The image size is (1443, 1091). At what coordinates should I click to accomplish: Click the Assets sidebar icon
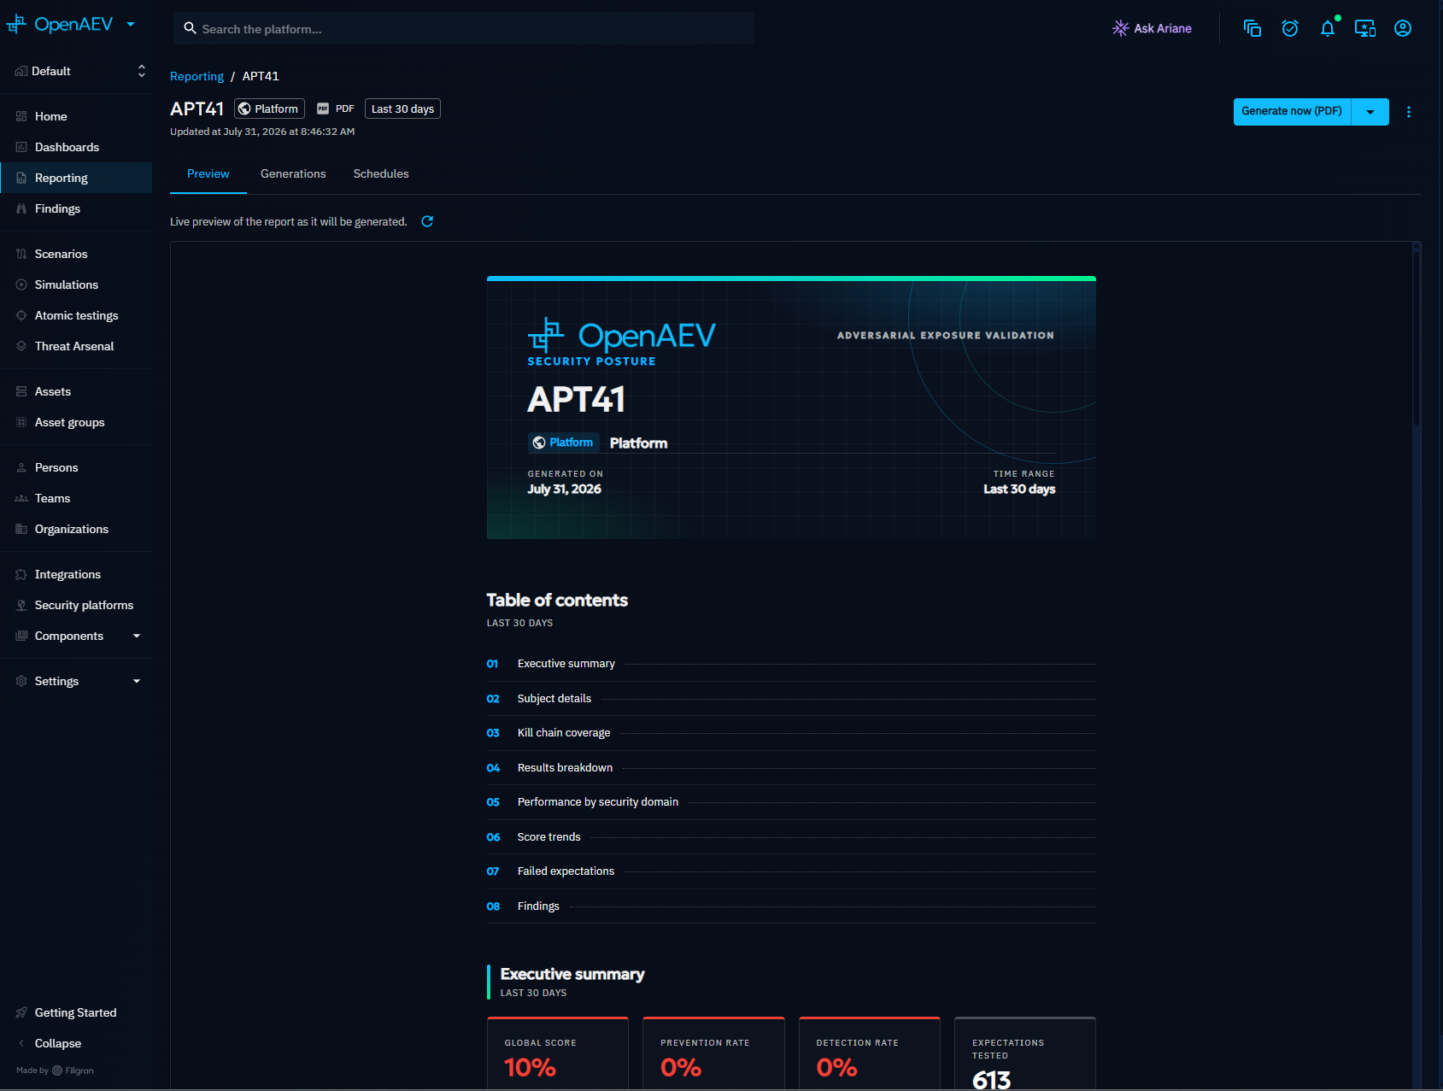(21, 391)
